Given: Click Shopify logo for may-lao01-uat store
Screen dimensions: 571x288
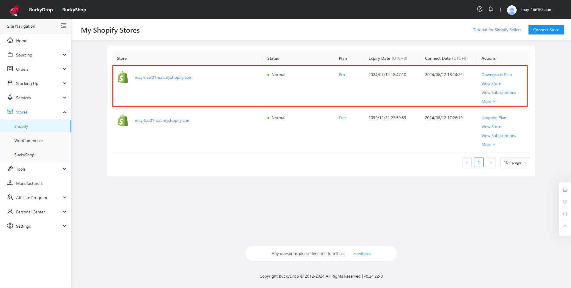Looking at the screenshot, I should (x=123, y=120).
